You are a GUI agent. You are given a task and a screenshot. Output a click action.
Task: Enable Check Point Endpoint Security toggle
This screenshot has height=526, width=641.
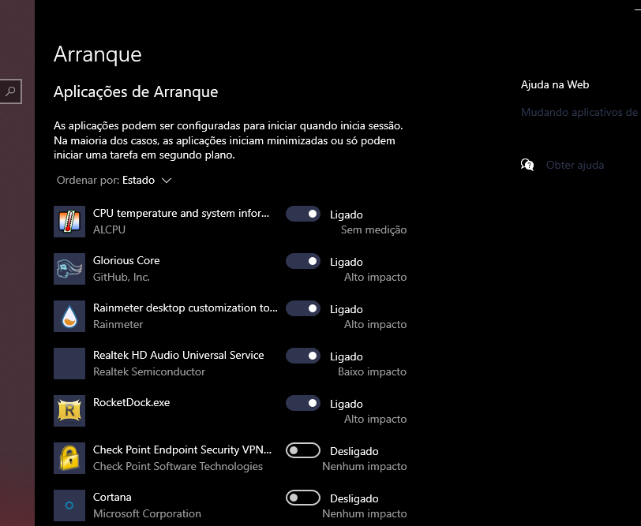click(x=303, y=450)
